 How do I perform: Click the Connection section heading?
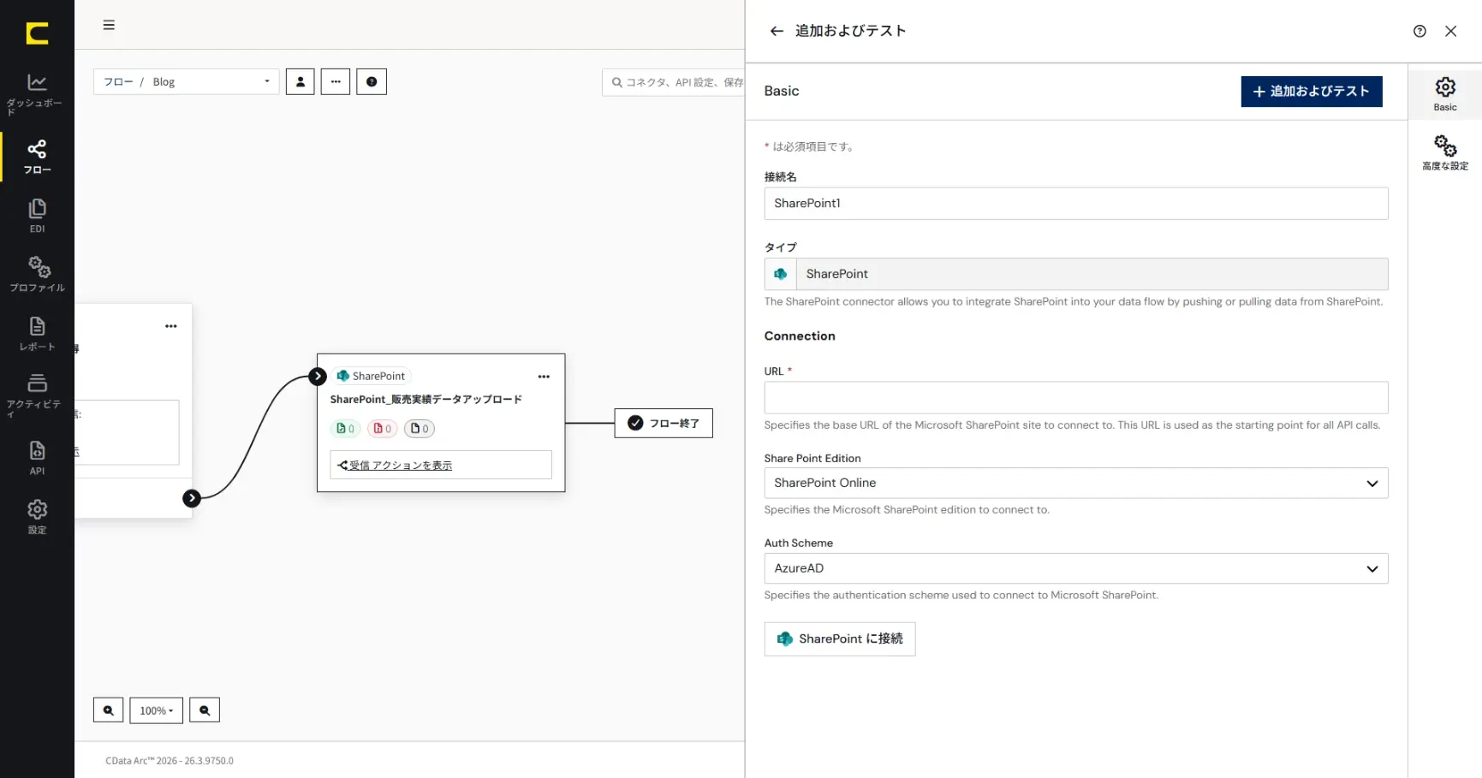[800, 336]
